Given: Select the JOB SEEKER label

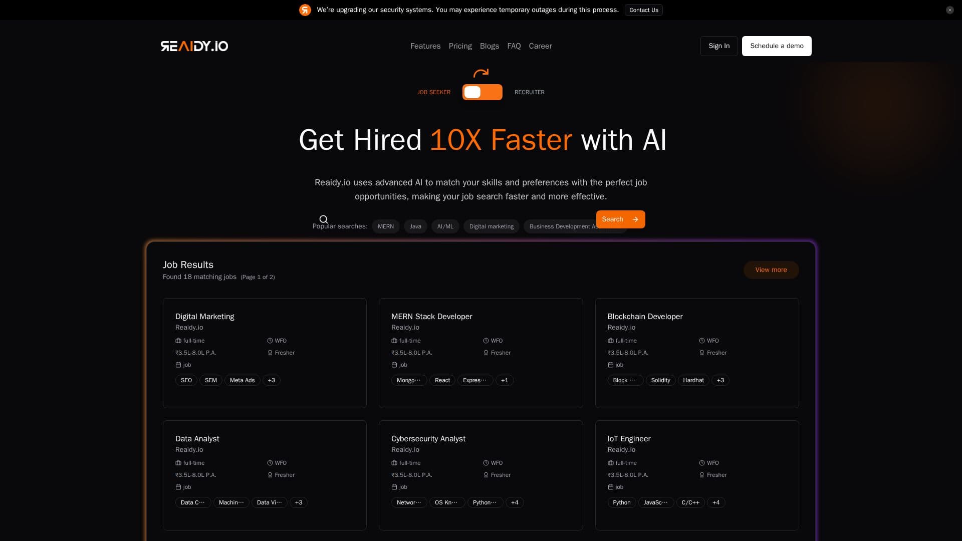Looking at the screenshot, I should (x=434, y=92).
